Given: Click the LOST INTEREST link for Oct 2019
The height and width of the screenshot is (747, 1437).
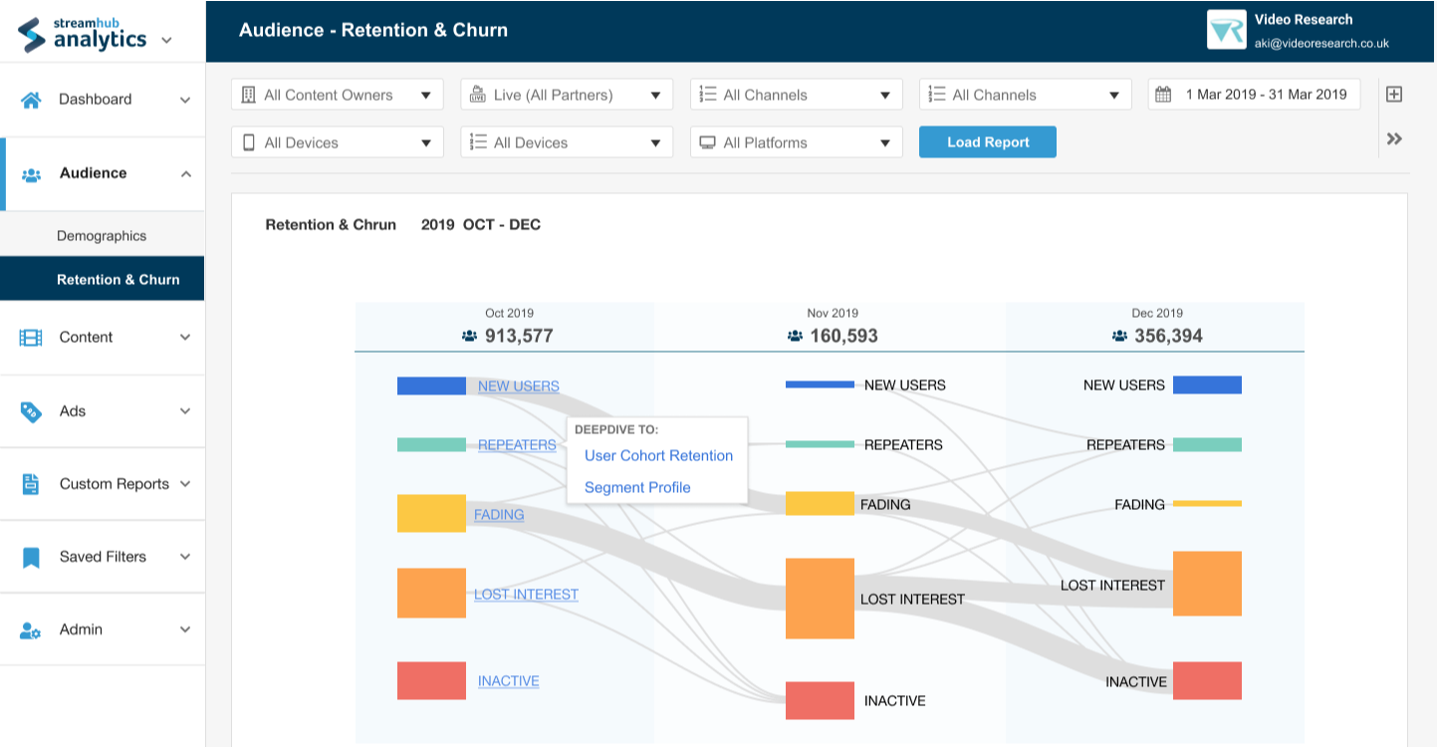Looking at the screenshot, I should [526, 595].
